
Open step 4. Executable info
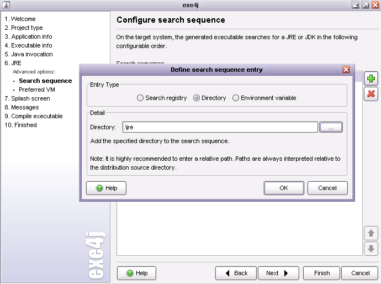[28, 45]
